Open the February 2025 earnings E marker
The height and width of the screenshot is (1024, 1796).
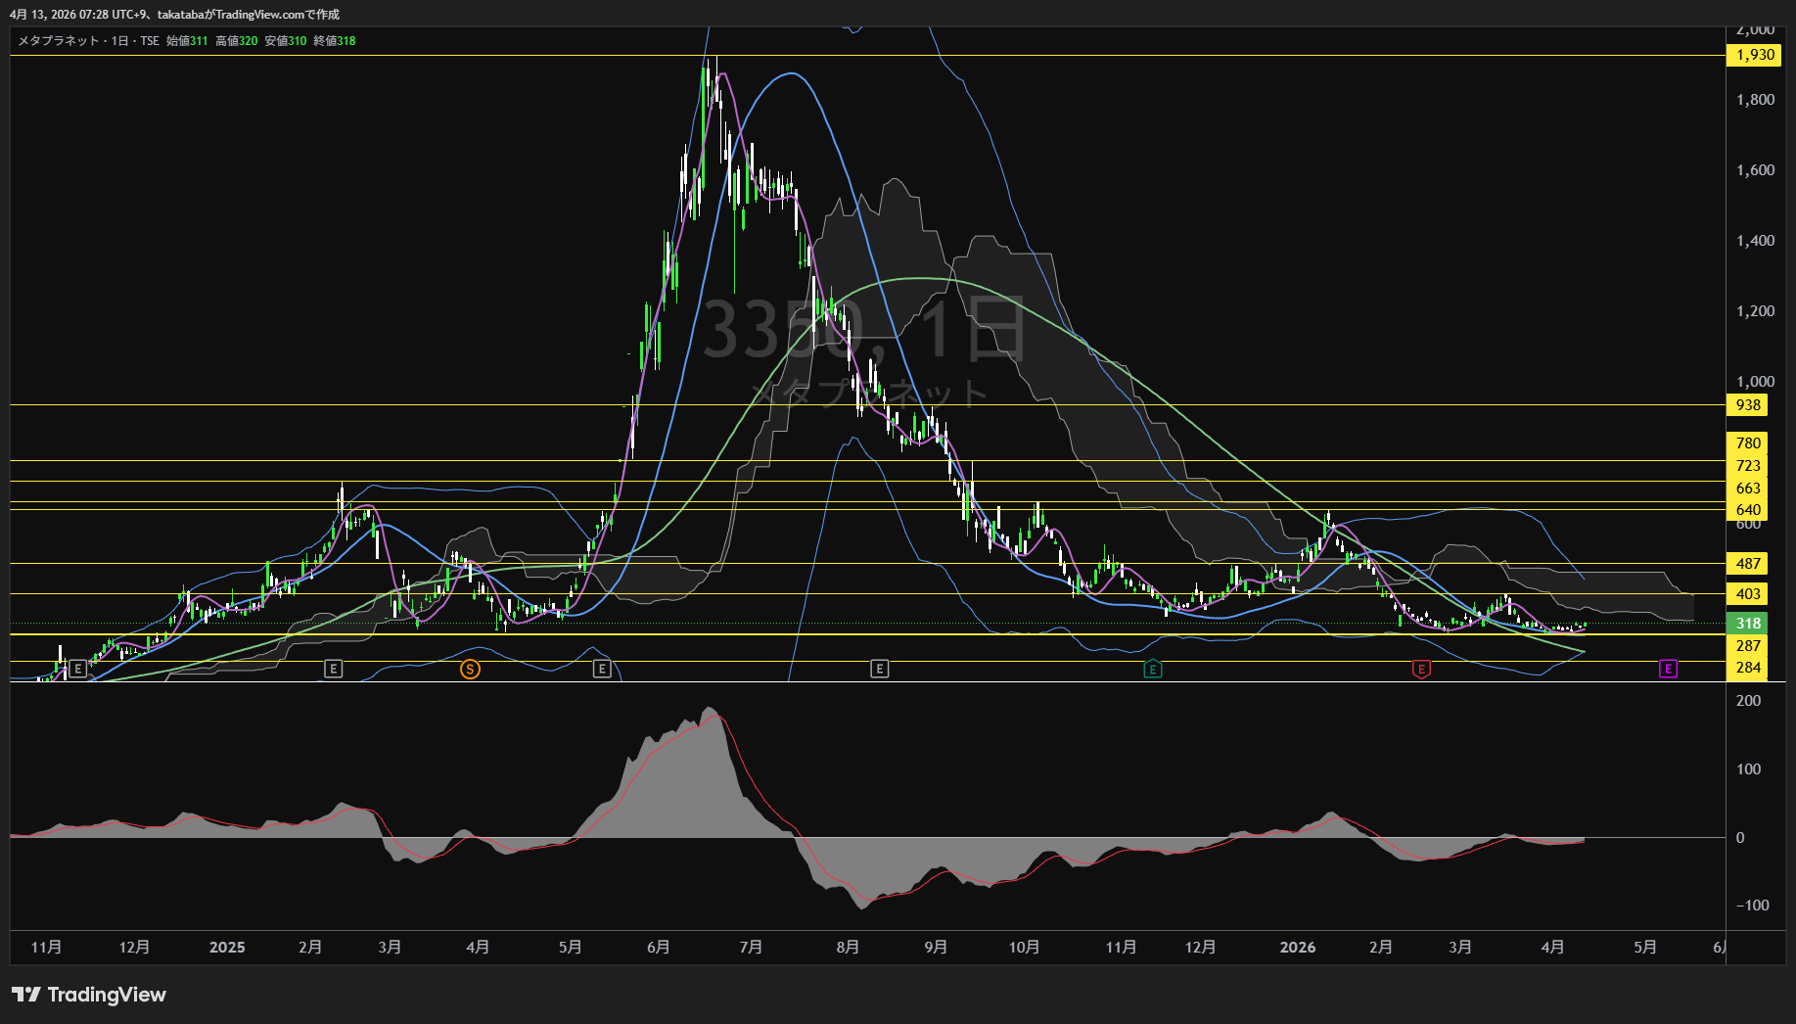(333, 670)
